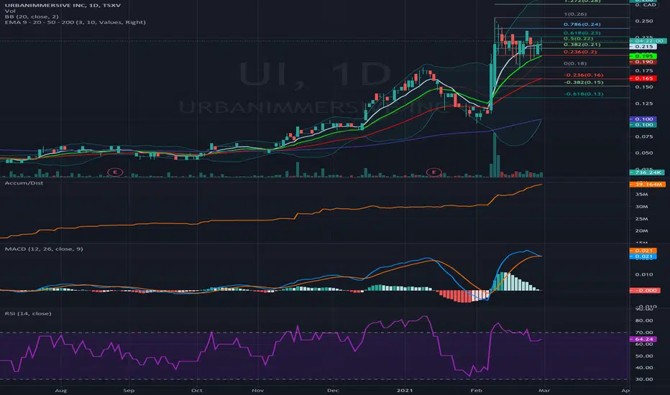Click the 30.00 RSI axis tick
The height and width of the screenshot is (395, 670).
point(644,379)
